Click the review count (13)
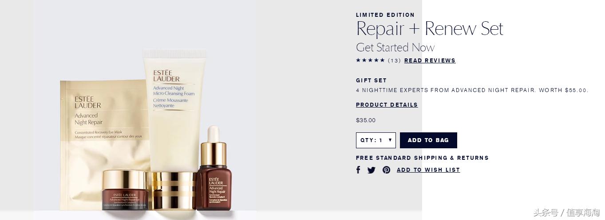The width and height of the screenshot is (605, 220). [394, 61]
